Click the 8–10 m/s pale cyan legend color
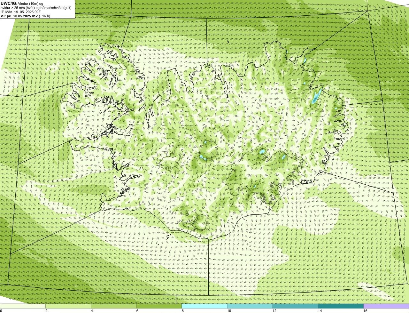The height and width of the screenshot is (313, 409). tap(204, 306)
